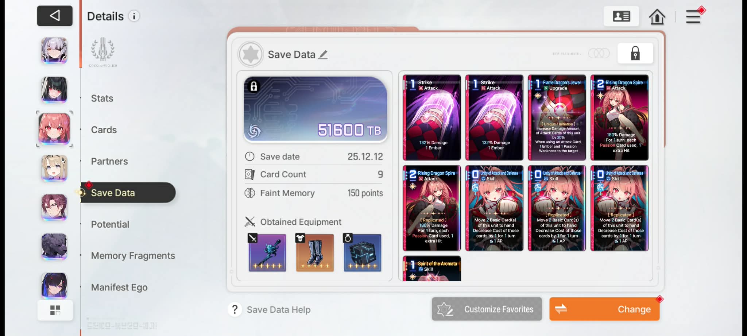Click the back arrow button
Image resolution: width=747 pixels, height=336 pixels.
[x=55, y=16]
